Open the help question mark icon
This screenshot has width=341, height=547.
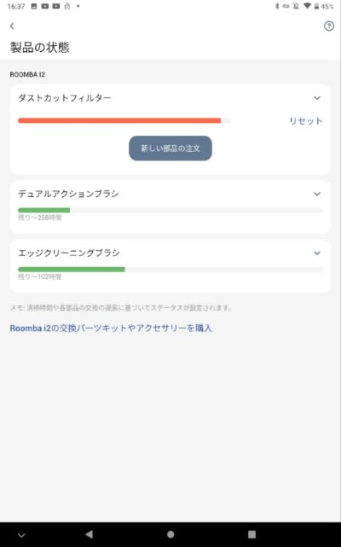point(329,26)
